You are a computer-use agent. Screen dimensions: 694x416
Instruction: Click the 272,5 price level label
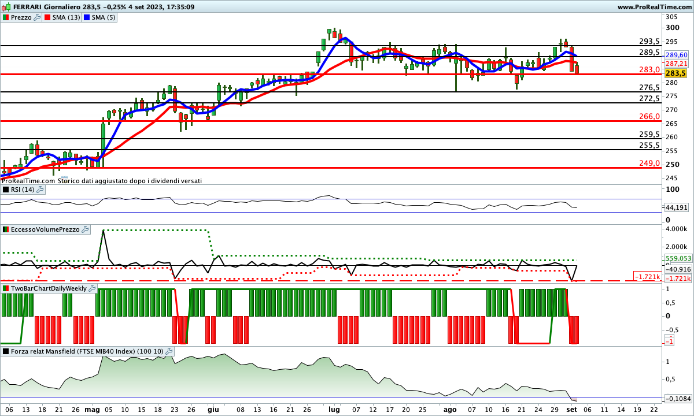[649, 99]
